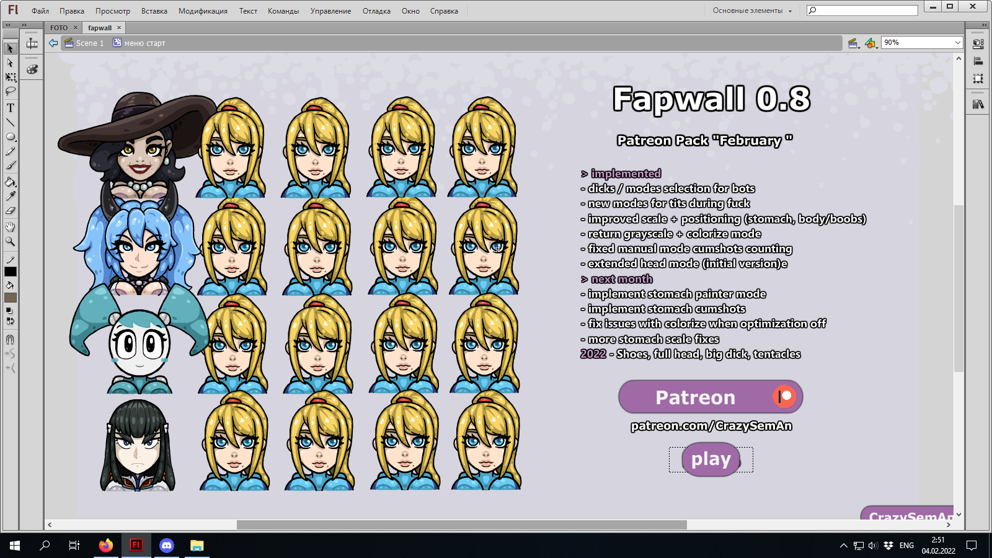Open the Edit Scene clapperboard dropdown
Screen dimensions: 992x558
point(853,43)
